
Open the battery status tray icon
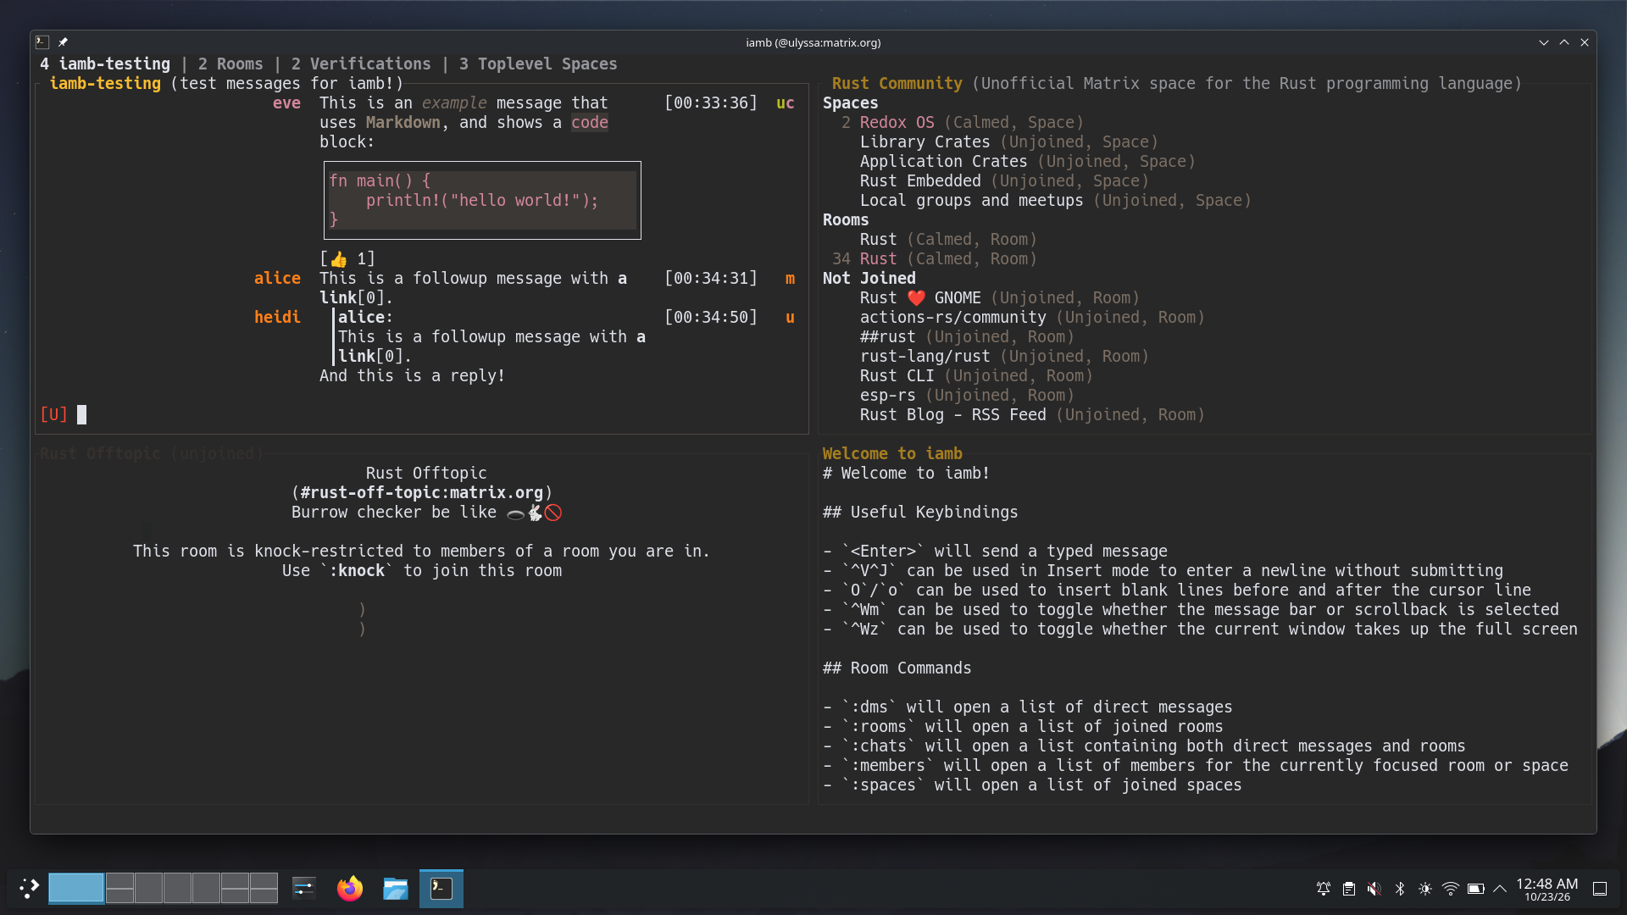pyautogui.click(x=1476, y=889)
